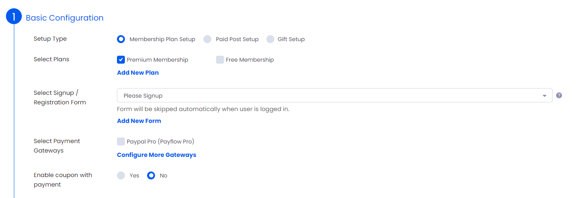
Task: Select No for enable coupon with payment
Action: click(x=151, y=175)
